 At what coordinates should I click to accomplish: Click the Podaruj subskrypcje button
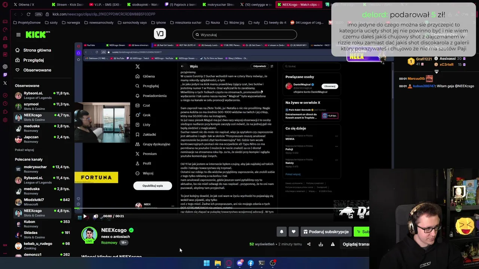click(326, 232)
